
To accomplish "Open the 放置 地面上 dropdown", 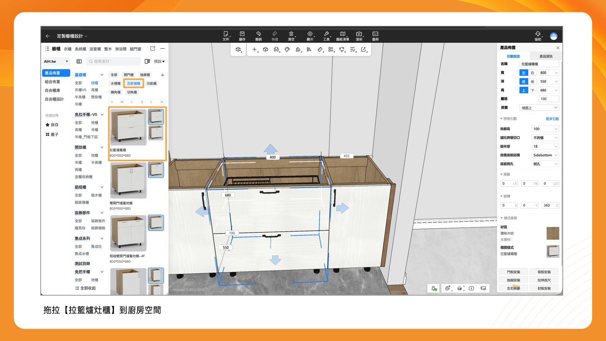I will tap(539, 108).
